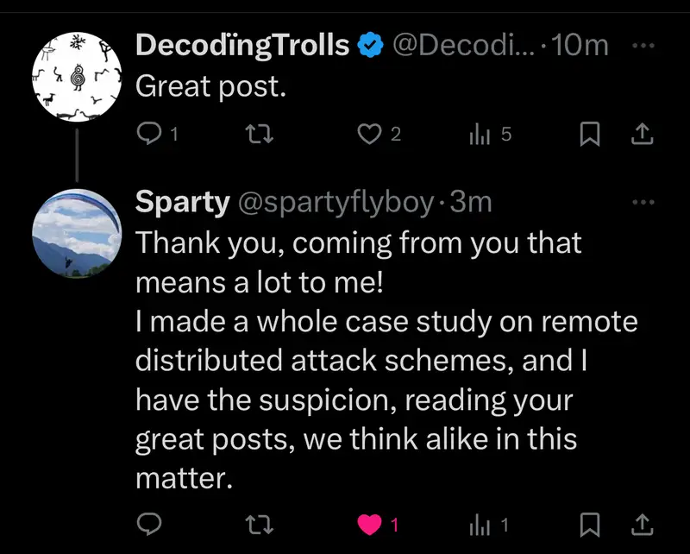This screenshot has height=554, width=690.
Task: Share the DecodingTrolls post
Action: (x=643, y=133)
